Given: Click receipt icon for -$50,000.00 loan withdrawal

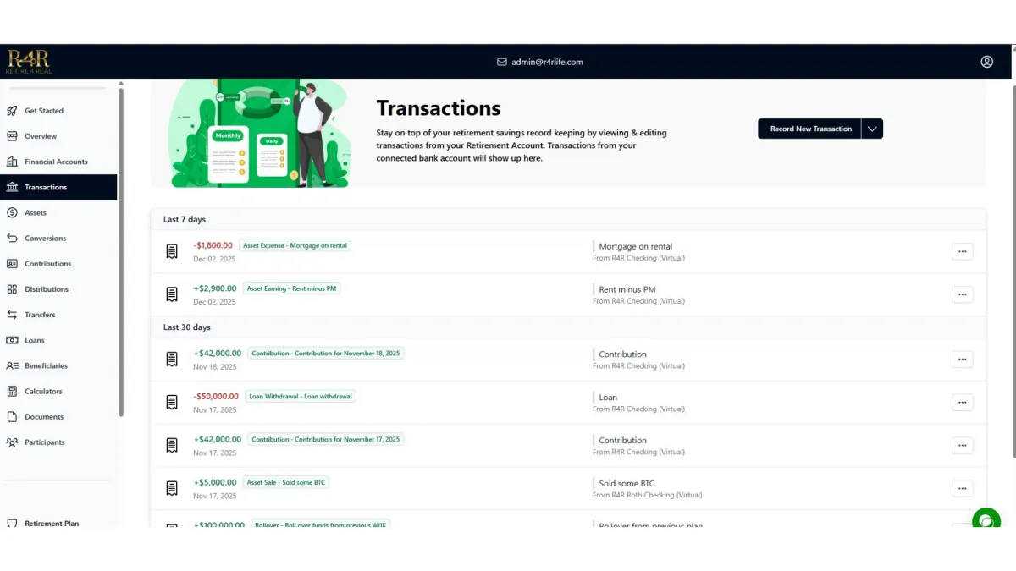Looking at the screenshot, I should click(x=172, y=403).
